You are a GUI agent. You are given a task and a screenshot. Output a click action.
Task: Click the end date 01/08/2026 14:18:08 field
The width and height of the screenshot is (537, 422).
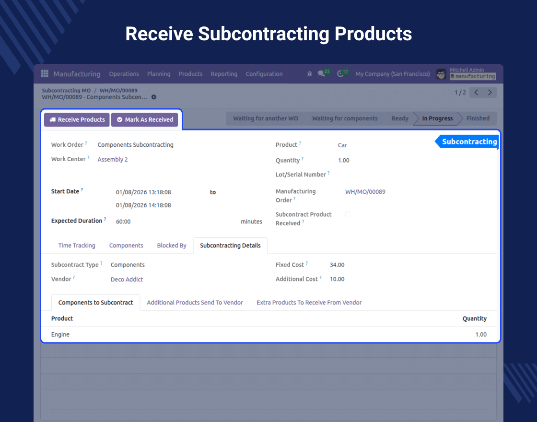click(x=143, y=205)
